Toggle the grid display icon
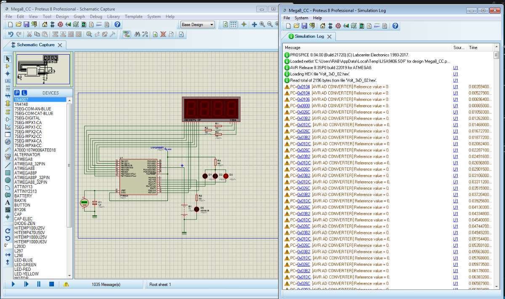The image size is (505, 299). [x=233, y=24]
